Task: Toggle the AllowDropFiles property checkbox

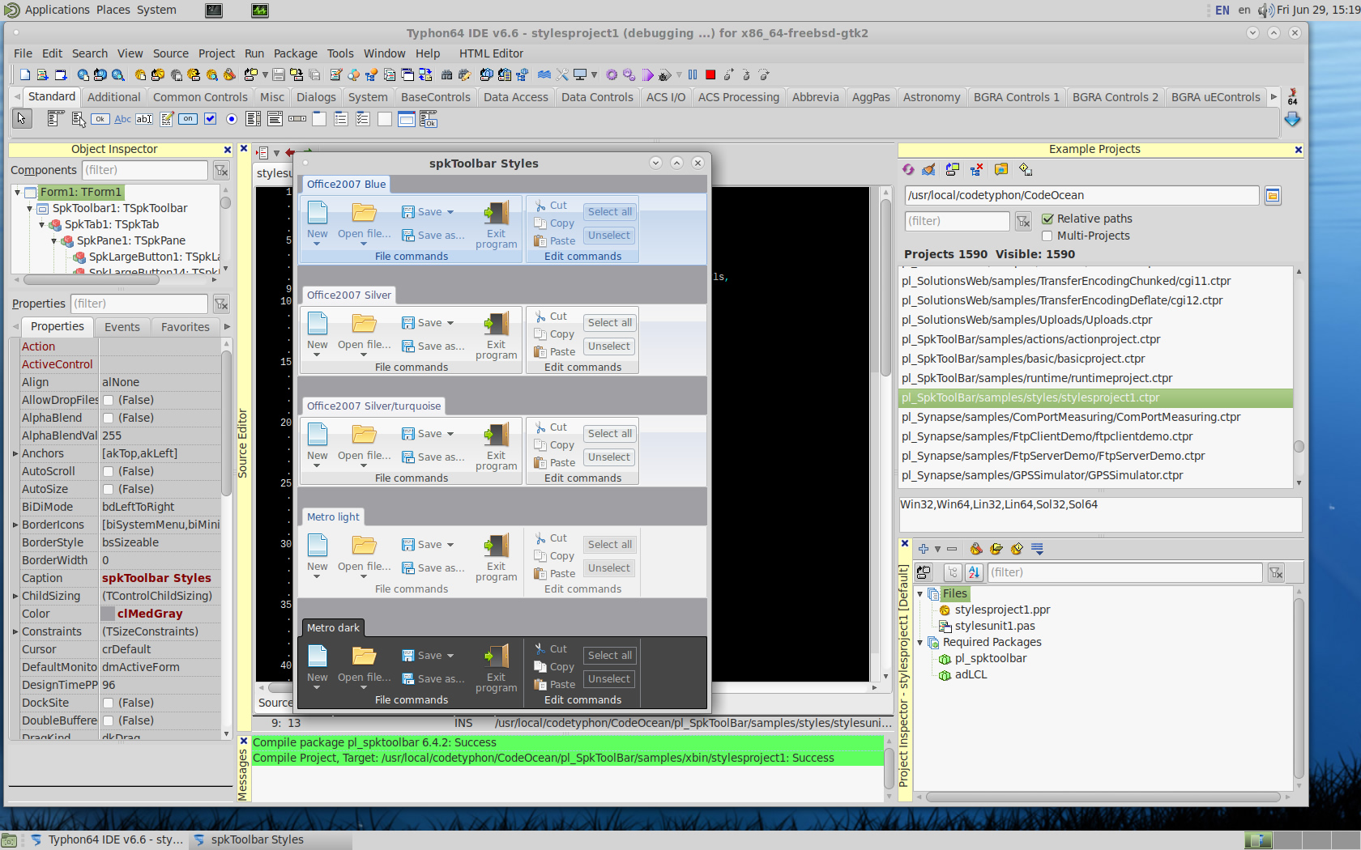Action: pos(108,400)
